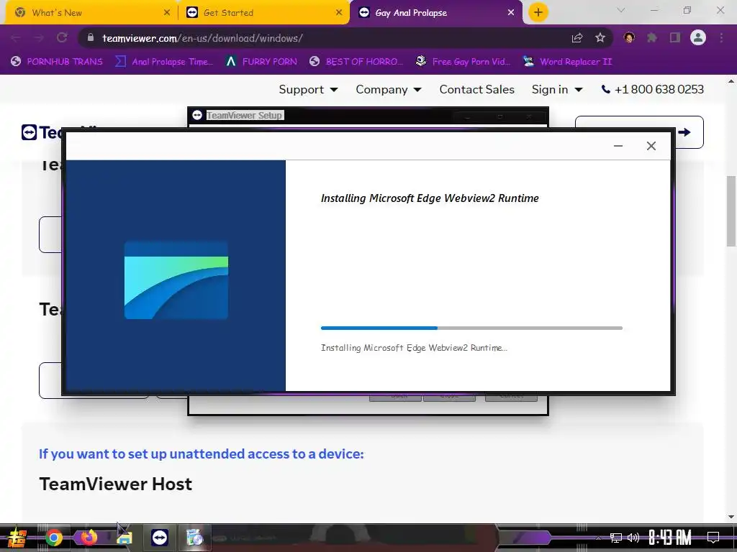Image resolution: width=737 pixels, height=552 pixels.
Task: Click the page vertical scrollbar thumb
Action: pyautogui.click(x=731, y=211)
